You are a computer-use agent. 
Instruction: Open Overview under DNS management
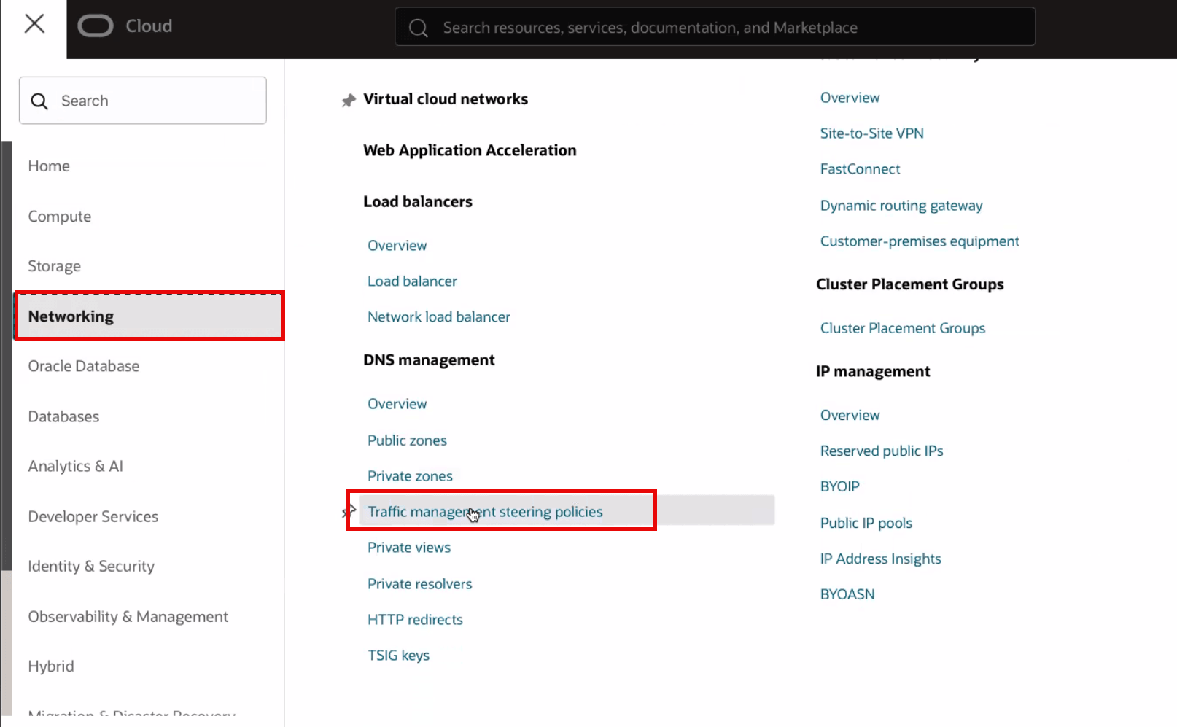point(397,404)
